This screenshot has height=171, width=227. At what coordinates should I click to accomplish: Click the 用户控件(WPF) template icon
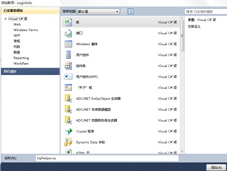coord(68,77)
